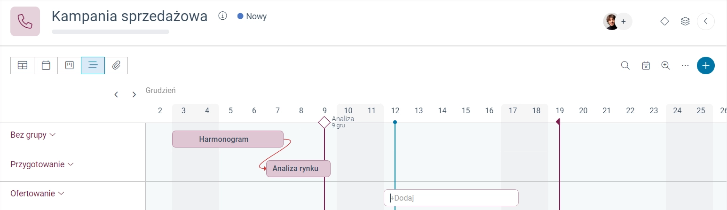Click the search magnifier icon
Viewport: 727px width, 210px height.
(625, 66)
